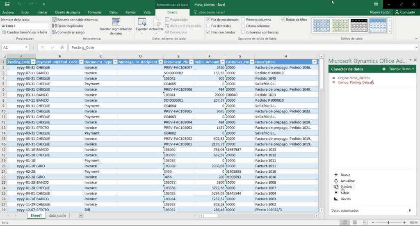Open the Posting_Date column filter dropdown
Screen dimensions: 420x226
pyautogui.click(x=34, y=62)
